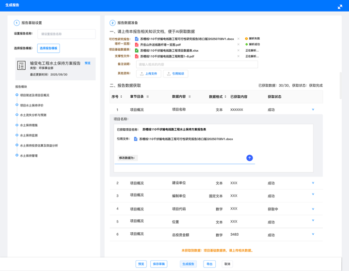Expand row 2 建设单位 details
This screenshot has height=271, width=349.
click(313, 183)
